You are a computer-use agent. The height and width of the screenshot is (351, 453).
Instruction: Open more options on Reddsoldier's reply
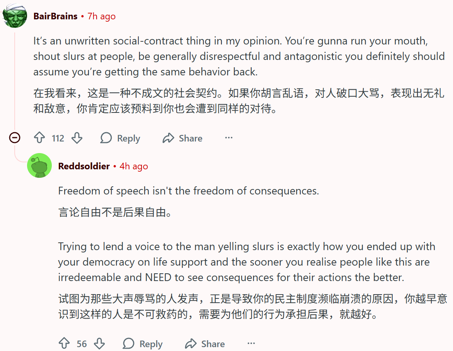251,343
